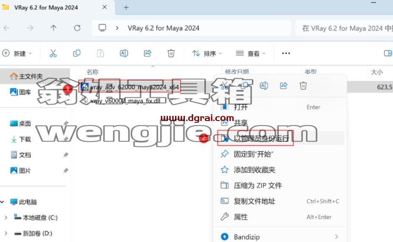The image size is (393, 242).
Task: Choose 以管理员身份运行 in context menu
Action: tap(280, 138)
